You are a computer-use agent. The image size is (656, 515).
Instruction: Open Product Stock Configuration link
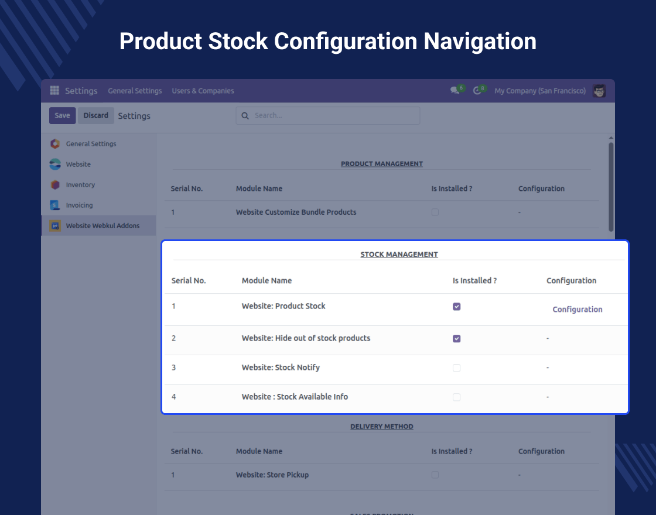point(578,310)
